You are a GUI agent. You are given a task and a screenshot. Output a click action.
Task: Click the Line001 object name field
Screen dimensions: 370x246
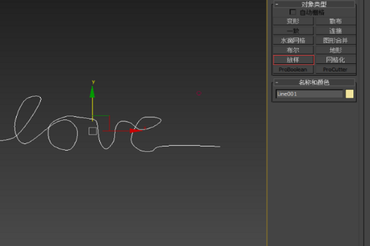click(x=309, y=94)
